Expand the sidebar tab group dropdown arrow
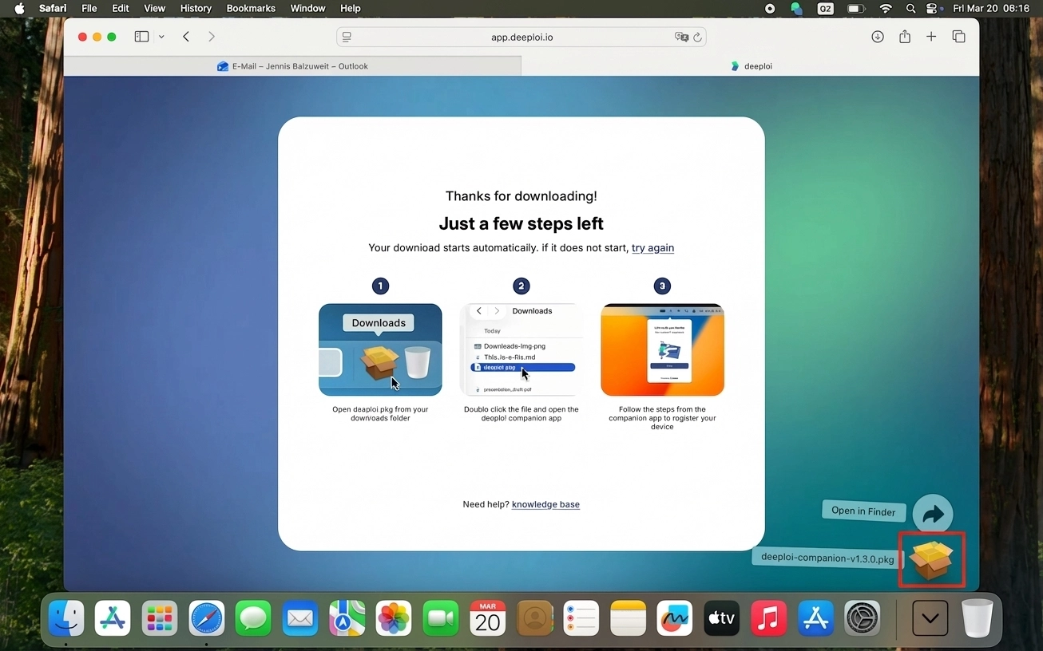Screen dimensions: 1043x651 tap(161, 37)
